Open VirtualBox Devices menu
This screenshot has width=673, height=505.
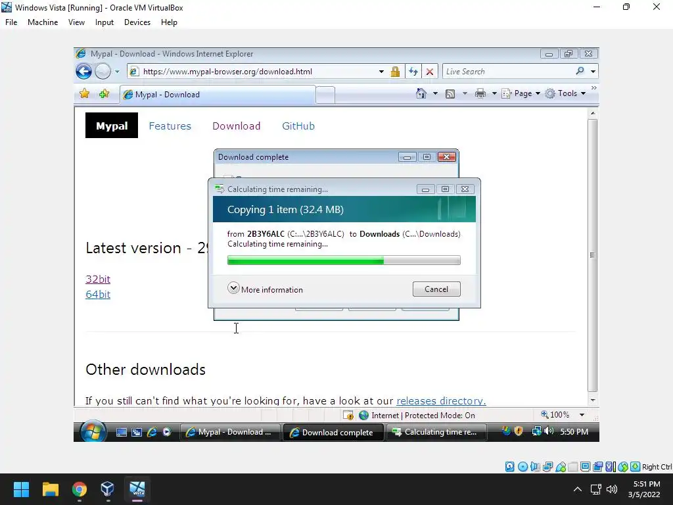point(137,22)
